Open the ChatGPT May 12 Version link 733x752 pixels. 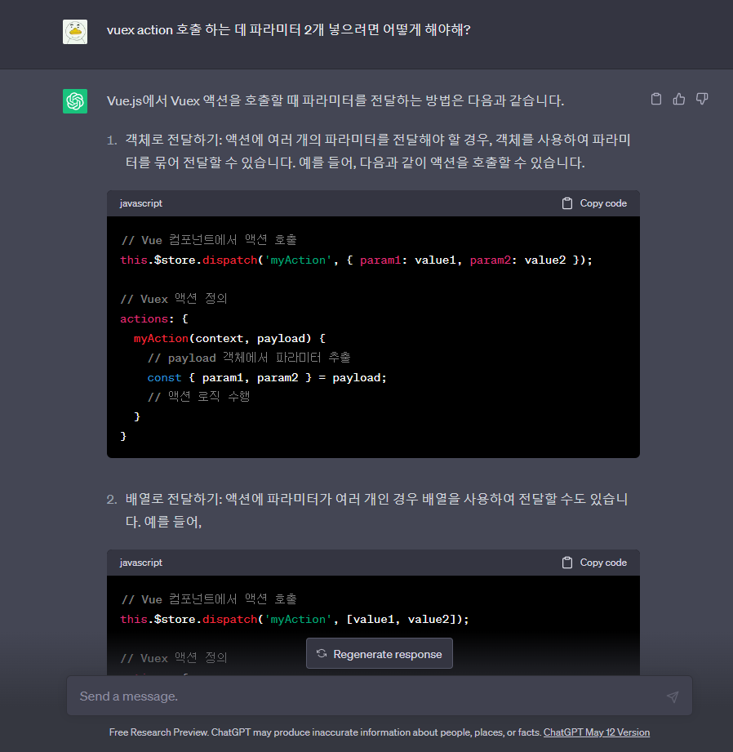(x=597, y=732)
